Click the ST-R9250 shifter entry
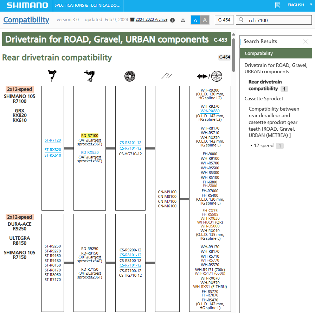Screen dimensions: 315x313 [x=53, y=246]
